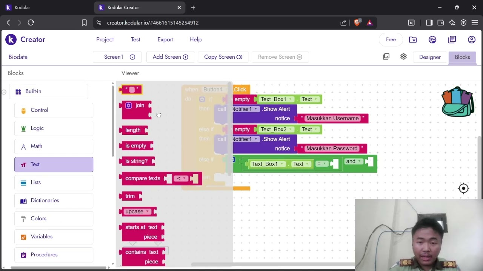Open the Math blocks category
The width and height of the screenshot is (483, 271).
54,146
